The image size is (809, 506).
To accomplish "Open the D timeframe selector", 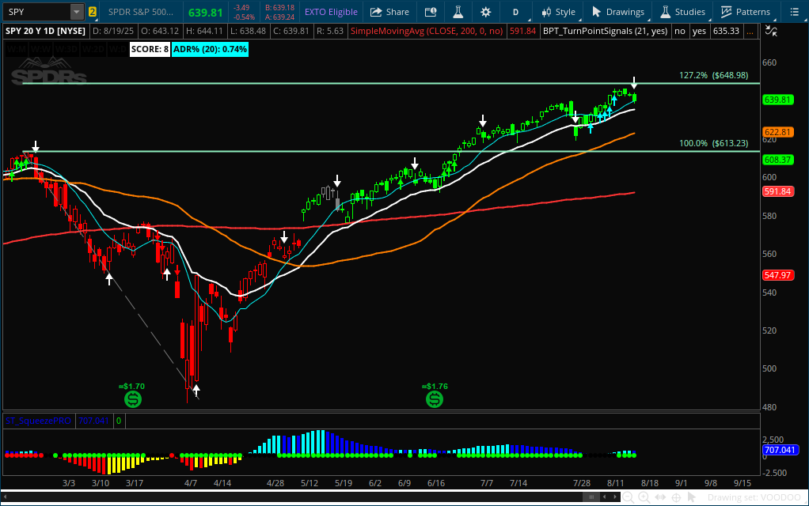I will pyautogui.click(x=515, y=12).
